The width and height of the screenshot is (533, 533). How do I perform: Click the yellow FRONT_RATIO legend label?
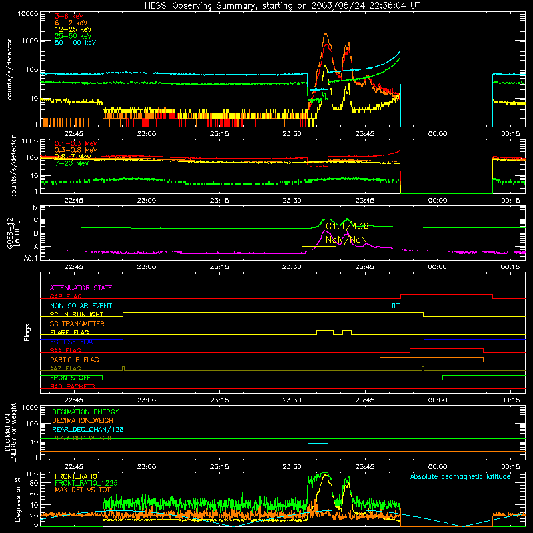click(76, 476)
